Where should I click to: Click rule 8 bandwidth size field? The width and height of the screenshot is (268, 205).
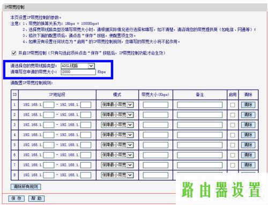[x=155, y=175]
